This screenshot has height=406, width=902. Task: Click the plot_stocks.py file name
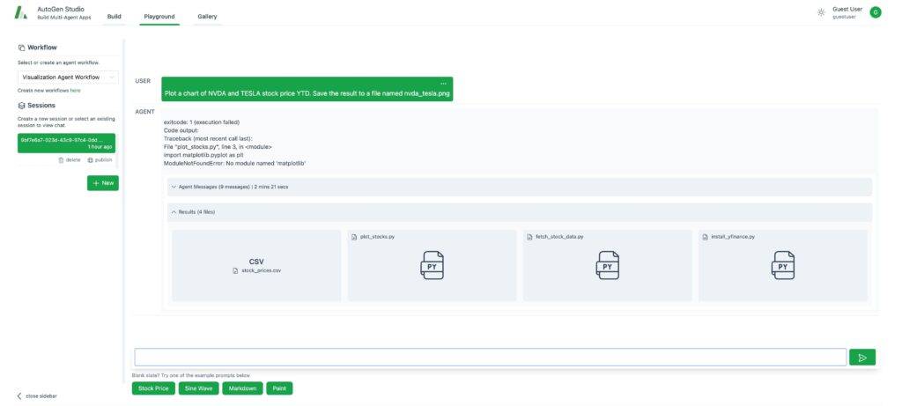tap(377, 237)
